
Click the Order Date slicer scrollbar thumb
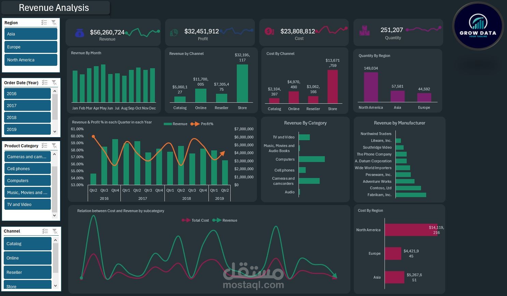[x=55, y=107]
